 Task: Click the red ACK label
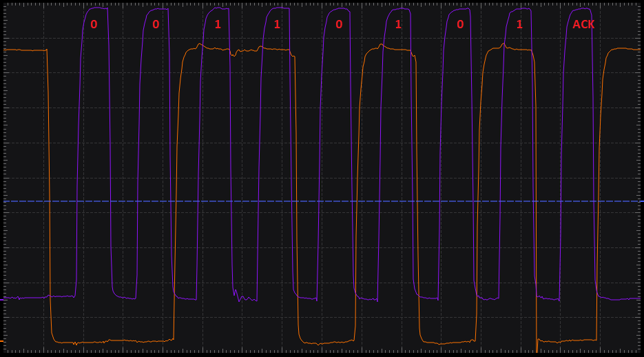[583, 25]
